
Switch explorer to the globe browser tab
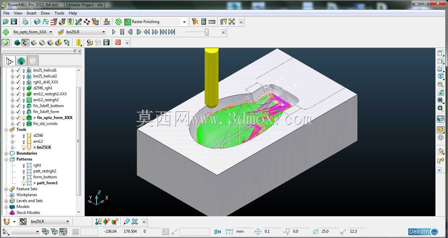(21, 61)
